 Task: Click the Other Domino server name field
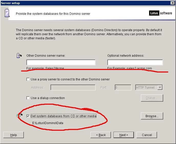click(61, 63)
